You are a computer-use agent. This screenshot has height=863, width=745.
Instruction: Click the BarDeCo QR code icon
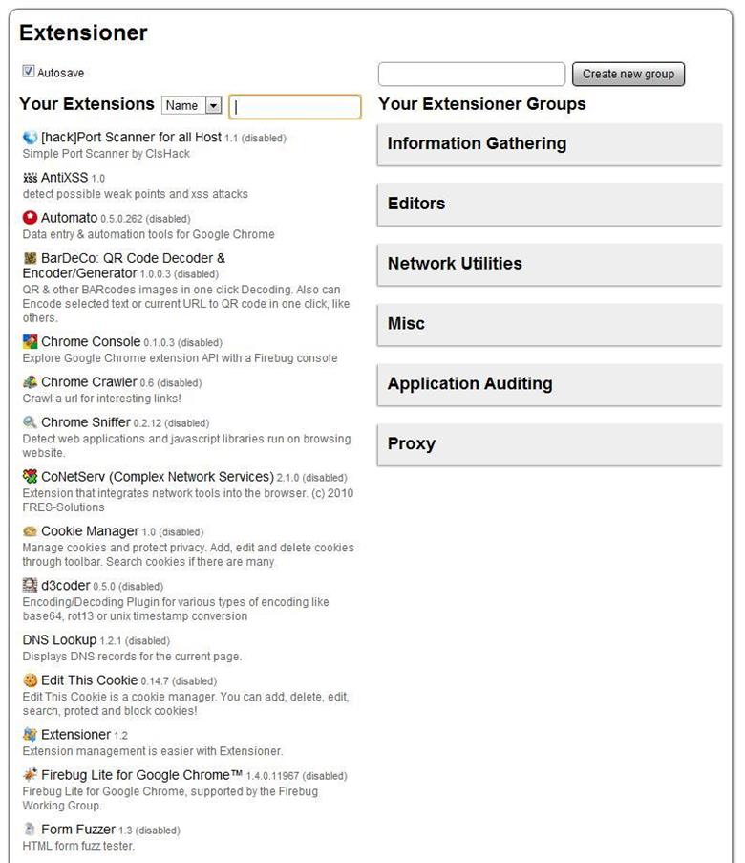(30, 258)
